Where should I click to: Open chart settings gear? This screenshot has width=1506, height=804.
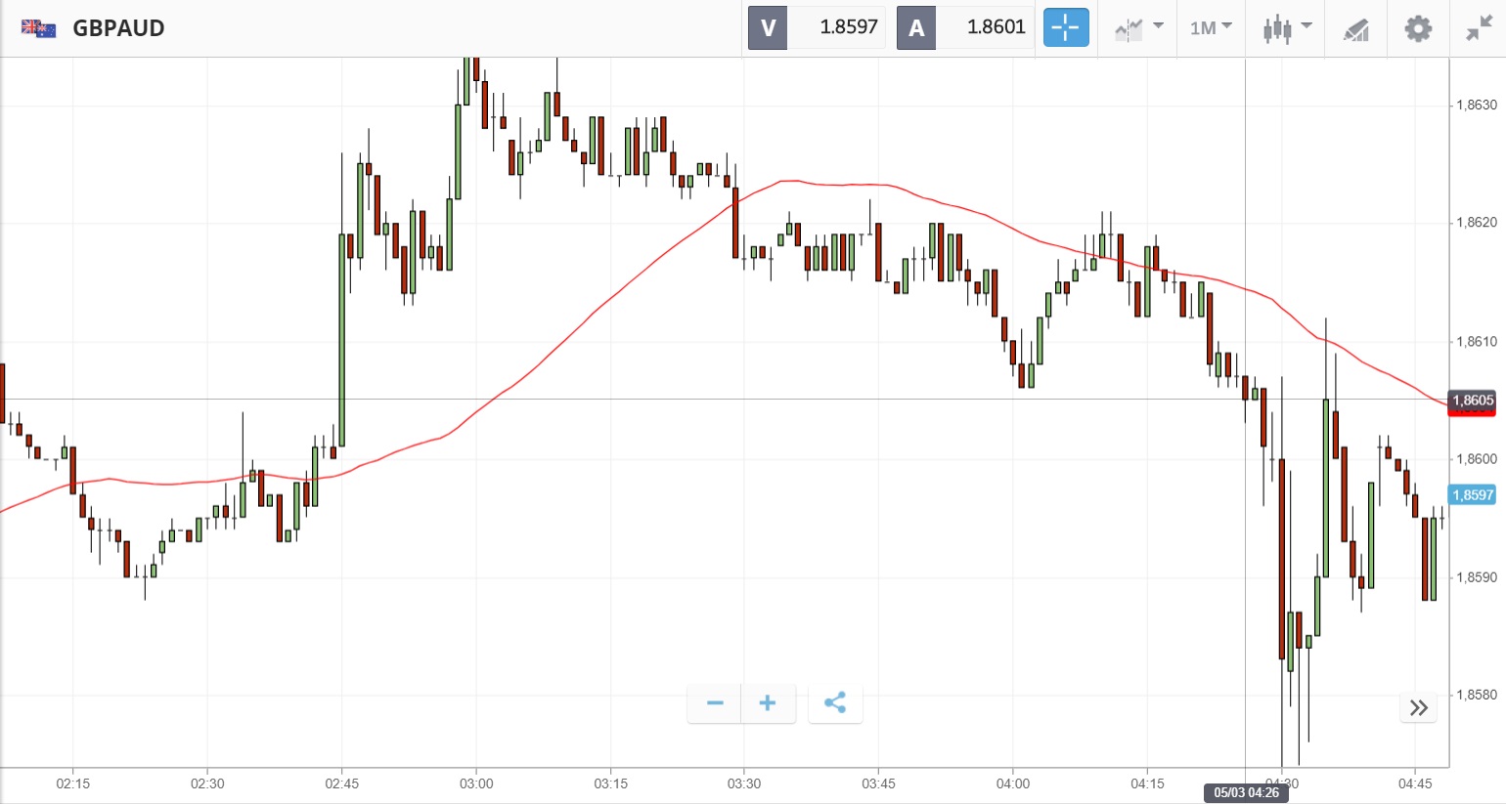[x=1418, y=28]
